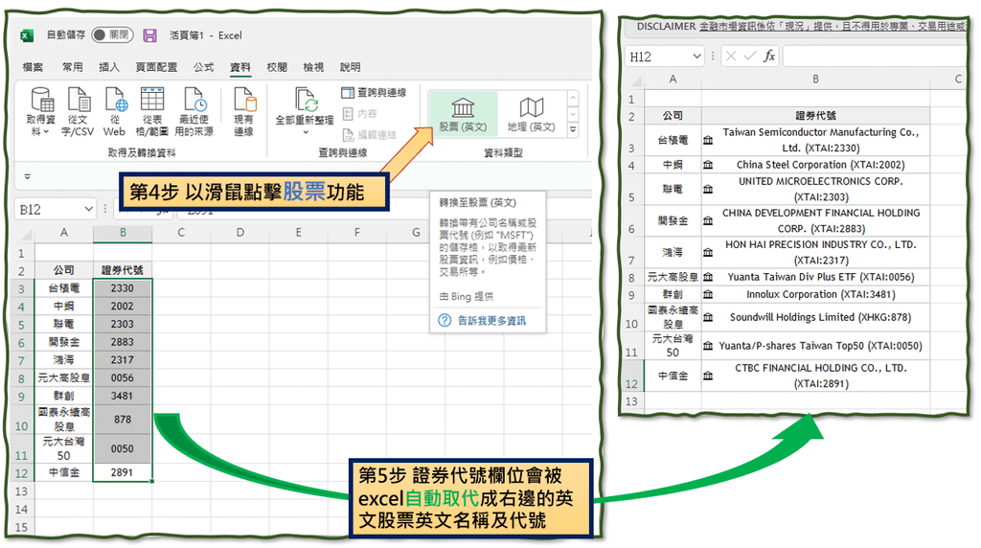Click stock icon beside HON HAI PRECISION
This screenshot has height=548, width=981.
(x=708, y=252)
